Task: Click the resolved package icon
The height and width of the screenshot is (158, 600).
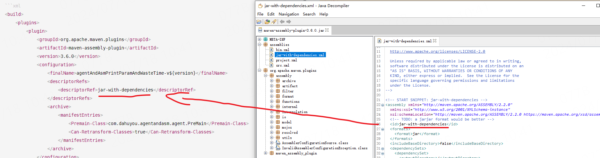Action: (x=278, y=132)
